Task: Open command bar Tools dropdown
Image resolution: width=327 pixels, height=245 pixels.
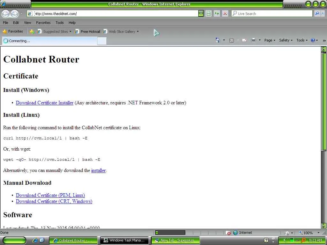Action: click(x=302, y=40)
